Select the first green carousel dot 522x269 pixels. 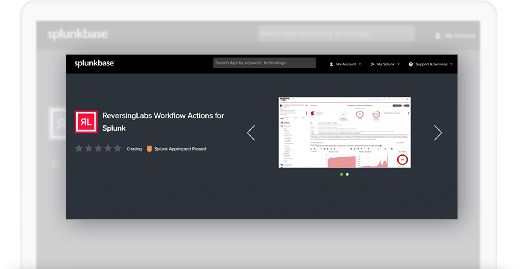tap(342, 174)
